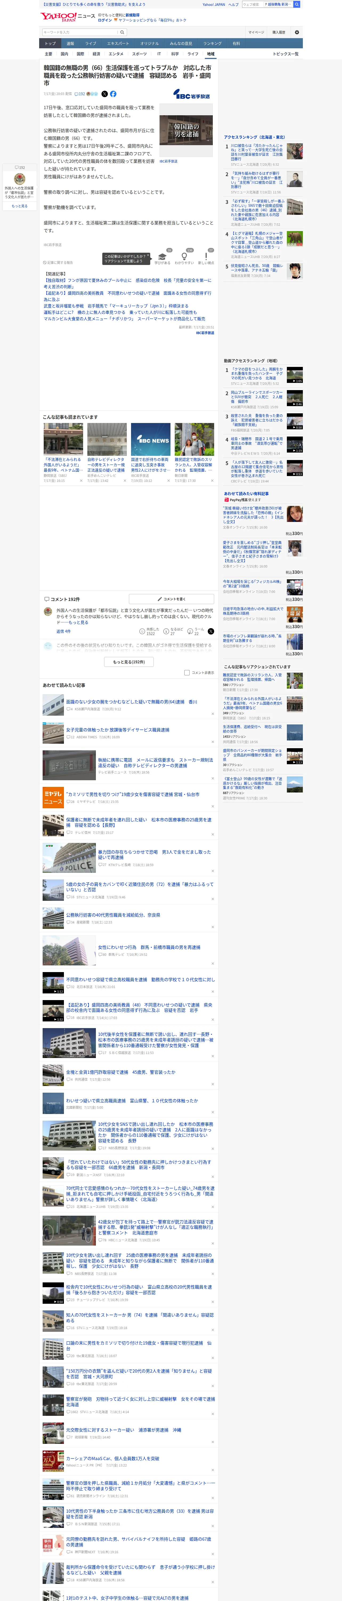Open related link マルカンビル大食堂の人気メニュー
This screenshot has height=1601, width=342.
pyautogui.click(x=124, y=319)
